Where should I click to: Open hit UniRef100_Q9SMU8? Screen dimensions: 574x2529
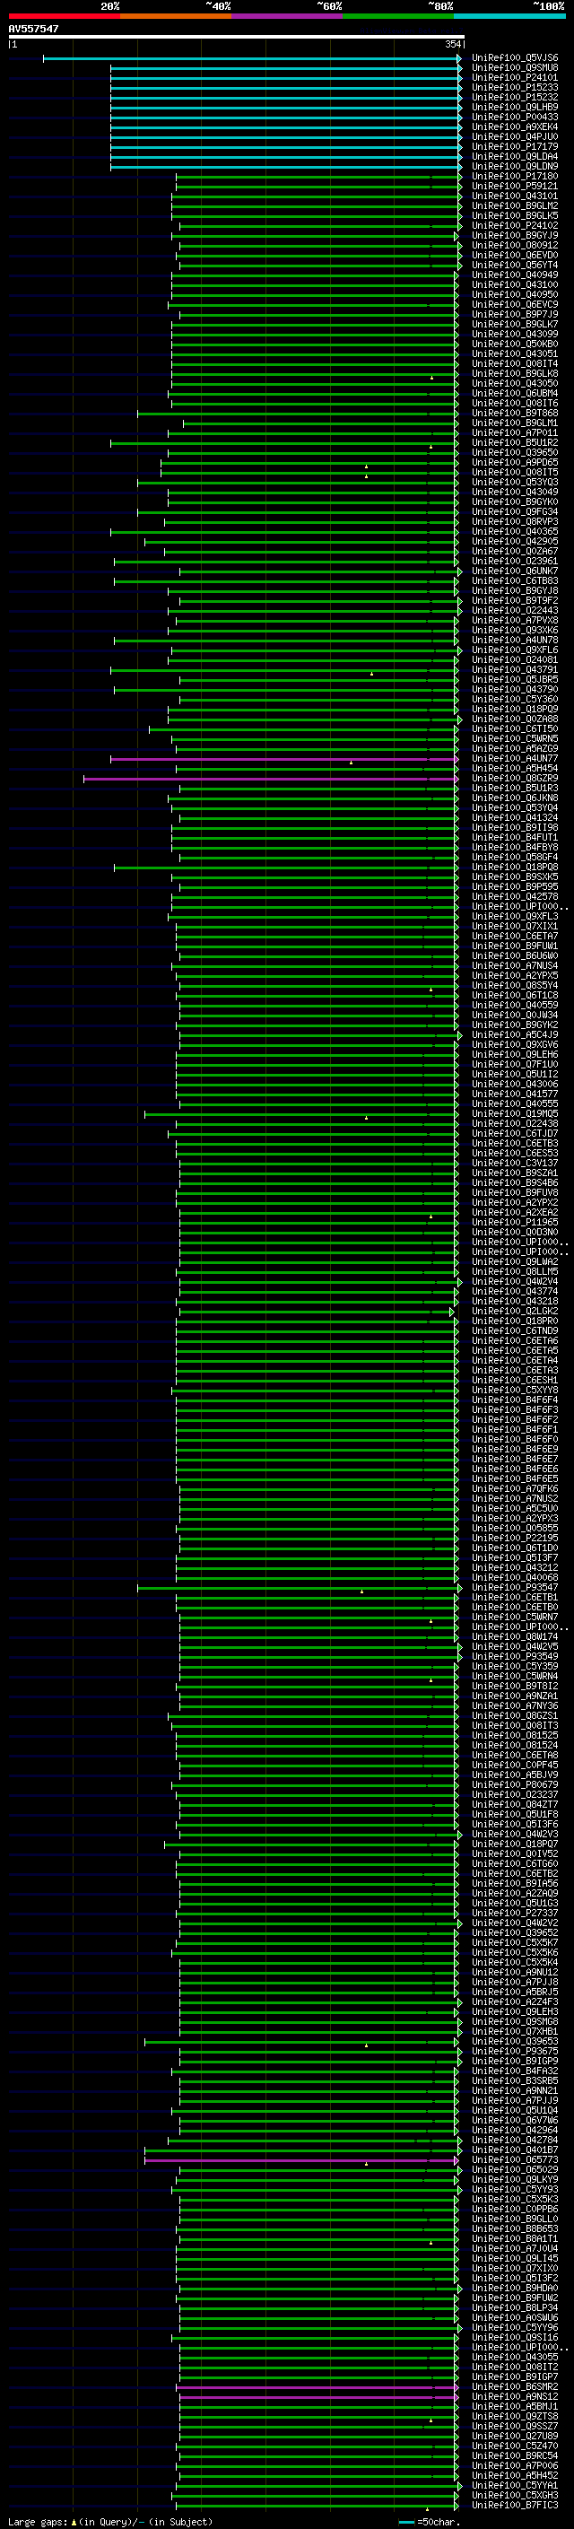(514, 68)
